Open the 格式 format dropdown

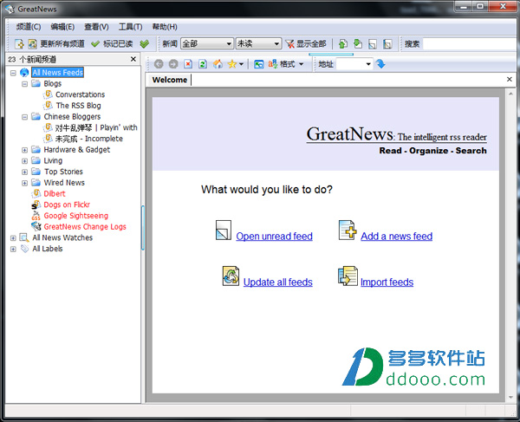coord(301,64)
